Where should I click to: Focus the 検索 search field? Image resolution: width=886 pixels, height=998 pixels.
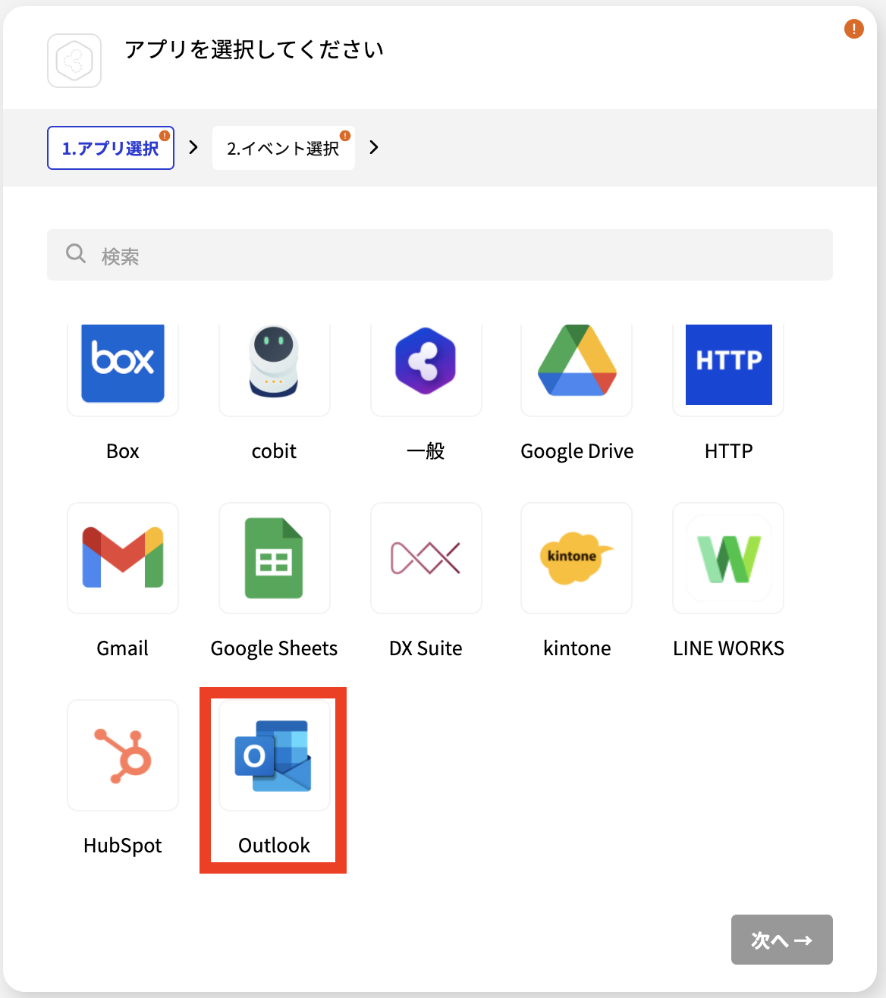[x=440, y=255]
